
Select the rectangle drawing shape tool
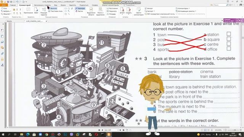pos(66,8)
